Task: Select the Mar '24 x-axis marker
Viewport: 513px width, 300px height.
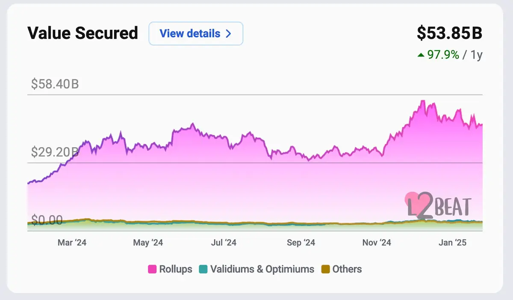Action: (x=72, y=243)
